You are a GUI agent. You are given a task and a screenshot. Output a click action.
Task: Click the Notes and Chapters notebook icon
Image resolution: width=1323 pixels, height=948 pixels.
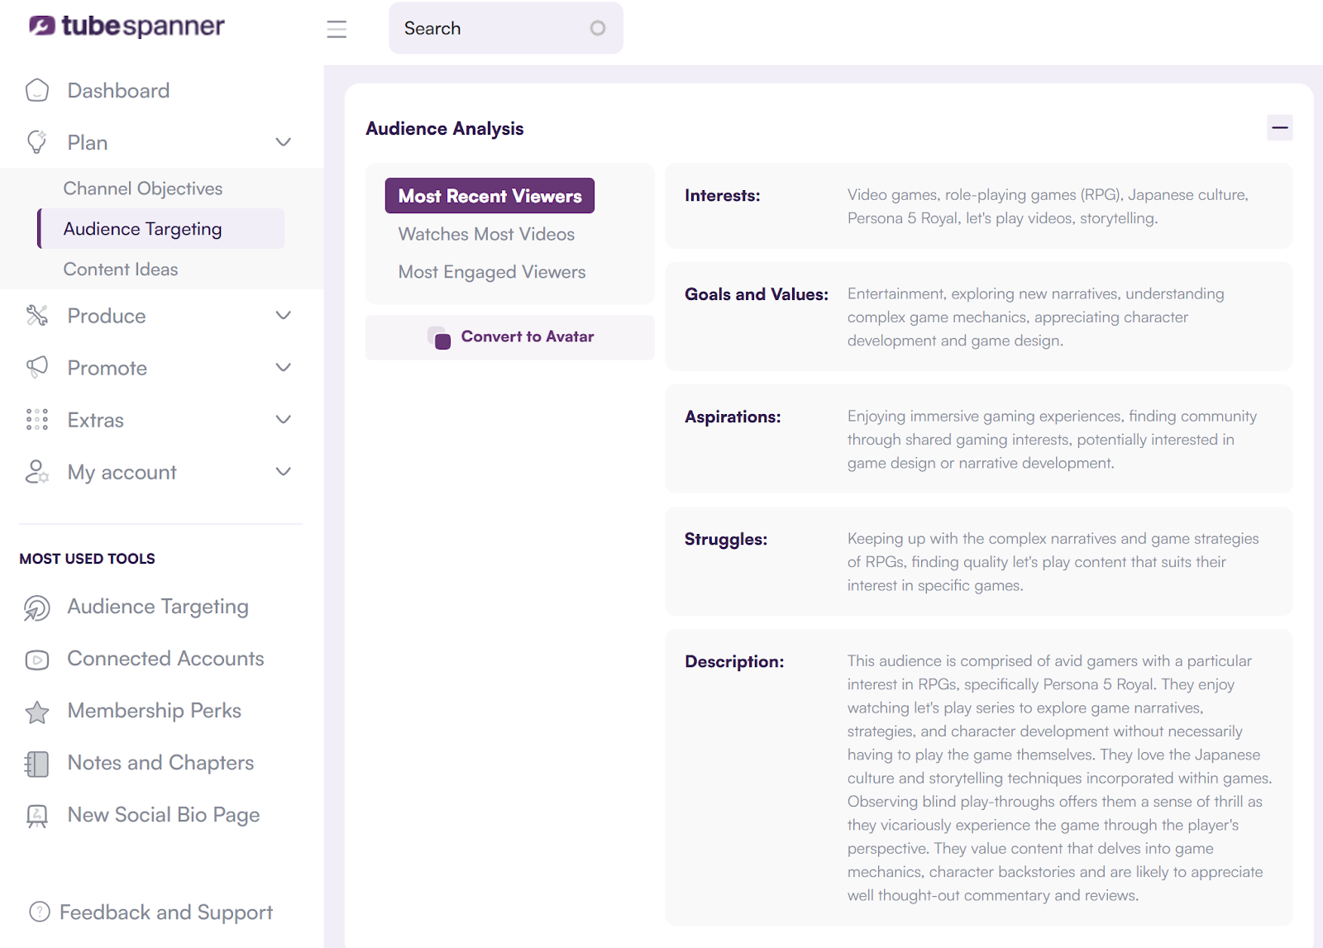tap(37, 764)
